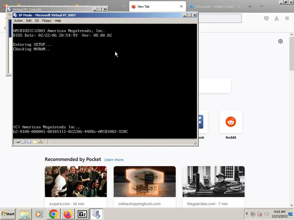Show hidden system tray icons

(x=247, y=214)
